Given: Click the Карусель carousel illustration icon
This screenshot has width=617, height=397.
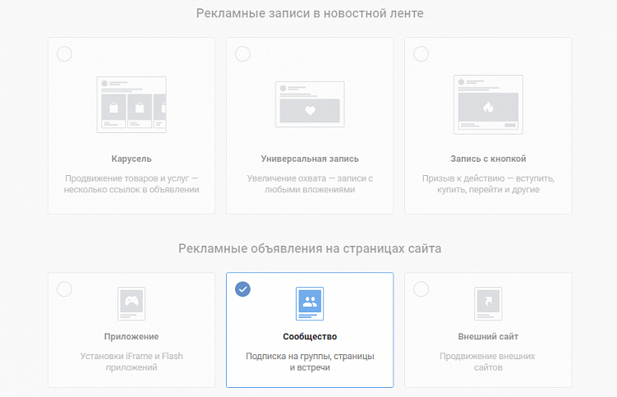Looking at the screenshot, I should (x=131, y=104).
